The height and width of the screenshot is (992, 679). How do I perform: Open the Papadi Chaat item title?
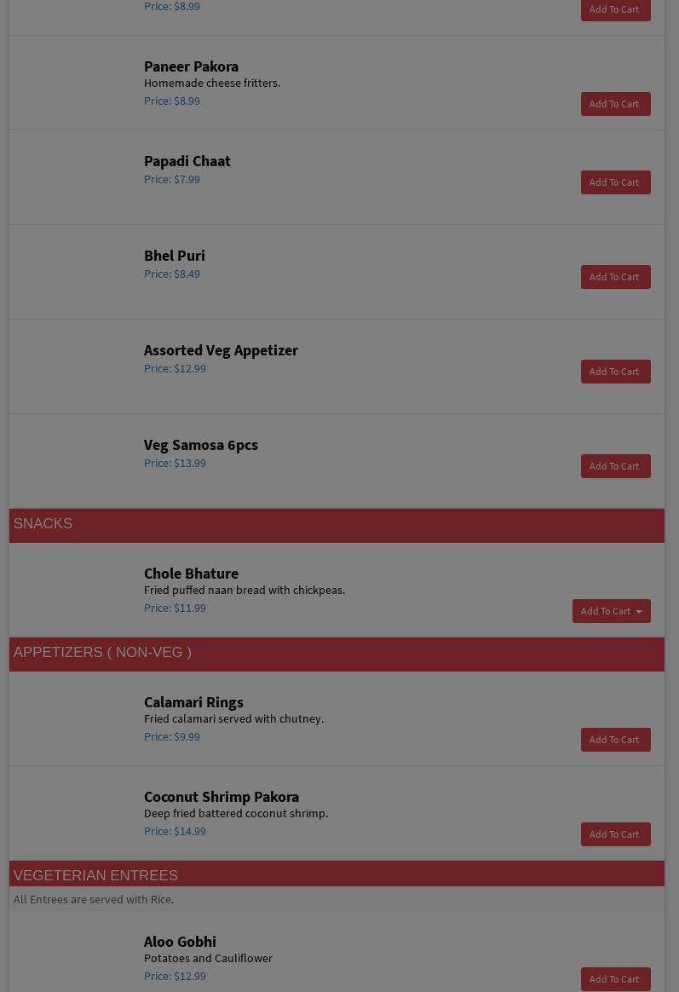187,161
